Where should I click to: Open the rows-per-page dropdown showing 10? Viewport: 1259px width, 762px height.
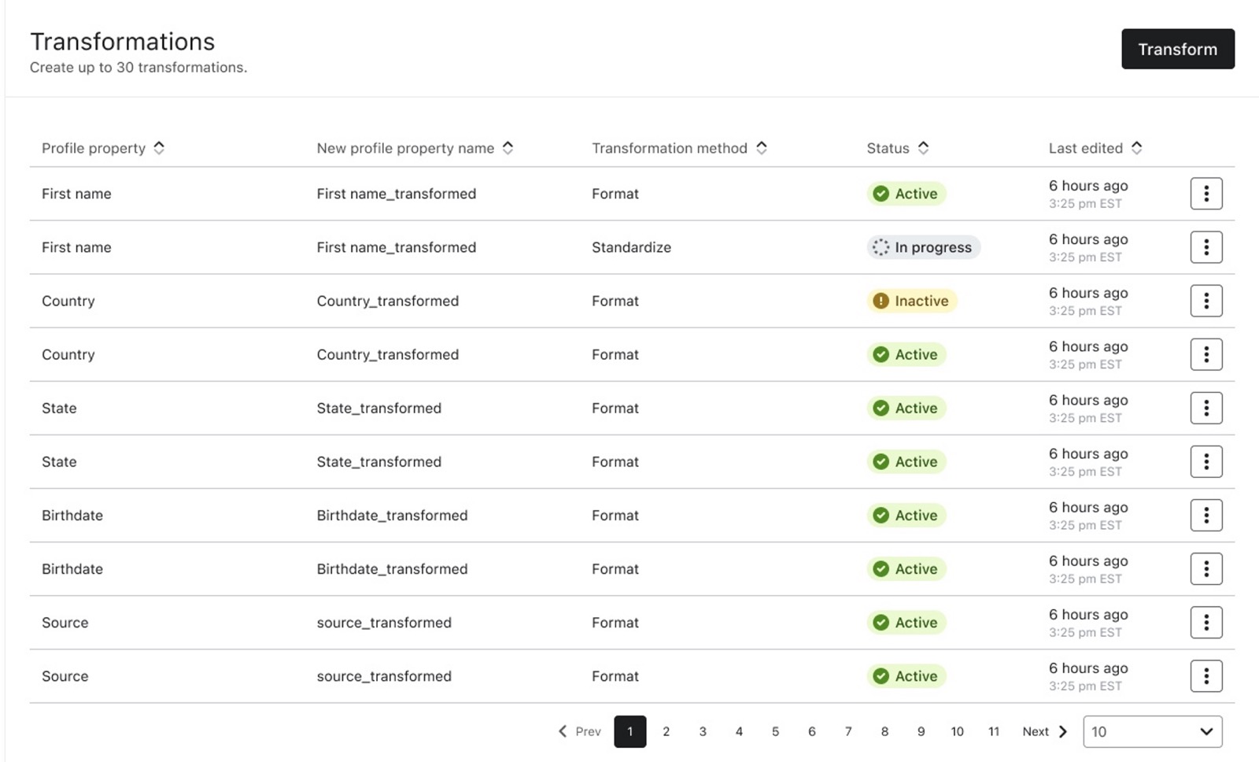1152,731
